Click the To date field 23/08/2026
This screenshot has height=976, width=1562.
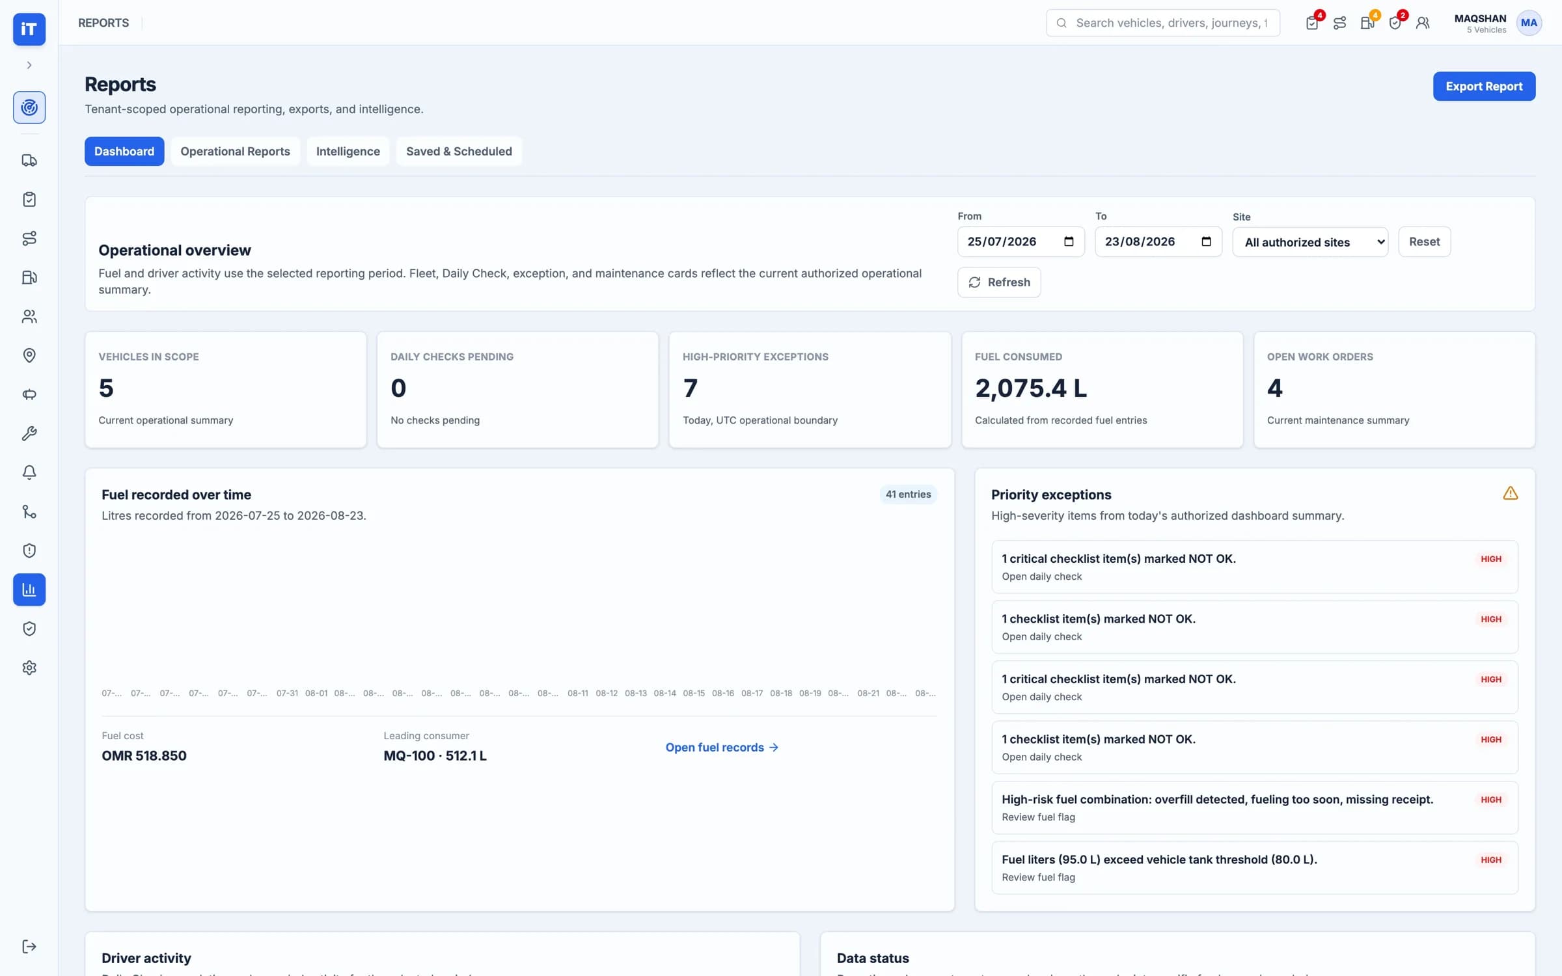(1158, 241)
